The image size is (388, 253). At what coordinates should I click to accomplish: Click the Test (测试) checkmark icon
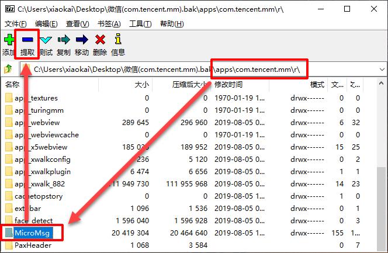pos(46,40)
